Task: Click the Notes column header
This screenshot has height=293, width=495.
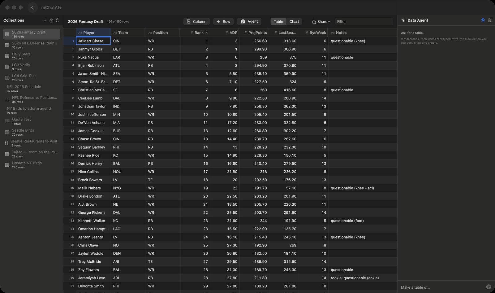Action: tap(363, 33)
